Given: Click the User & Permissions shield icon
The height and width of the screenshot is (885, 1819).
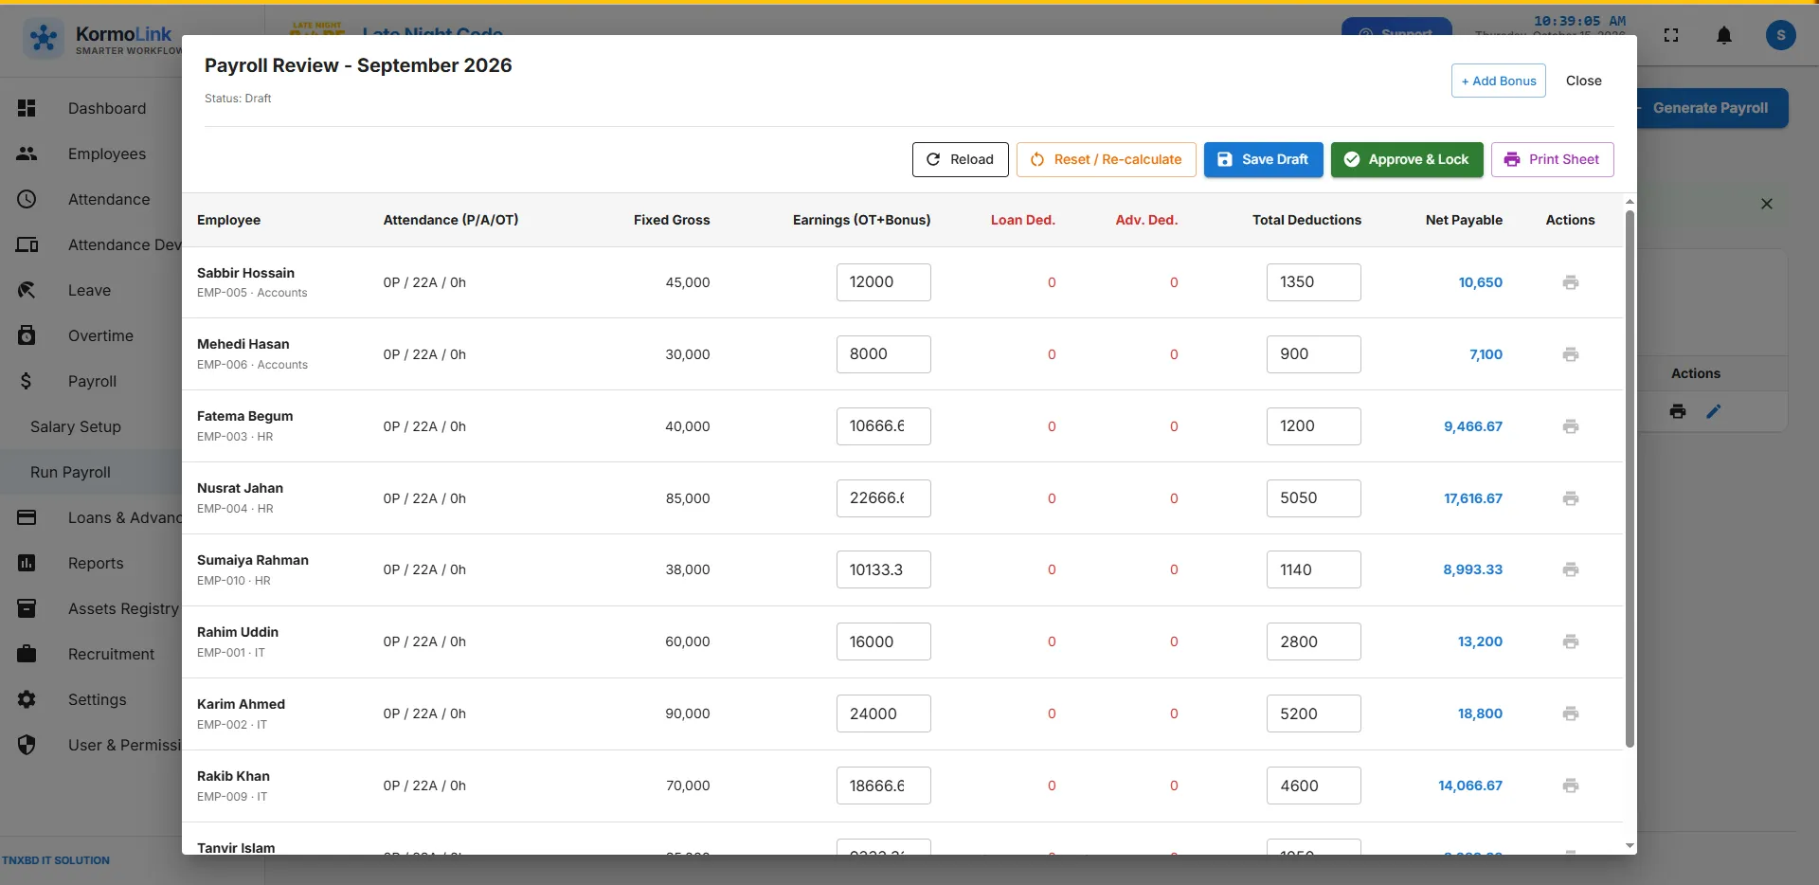Looking at the screenshot, I should pos(27,745).
